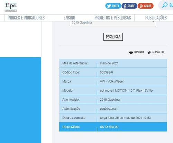173x143 pixels.
Task: Select the Código Fipe value 005399-6
Action: (x=106, y=72)
